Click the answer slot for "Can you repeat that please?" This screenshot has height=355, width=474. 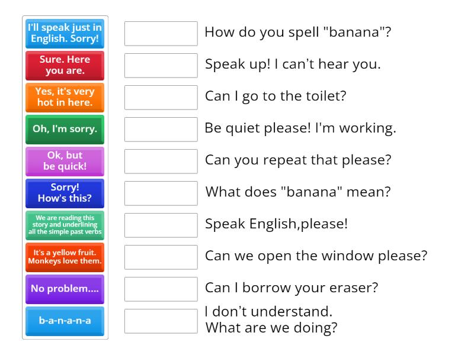tap(161, 161)
